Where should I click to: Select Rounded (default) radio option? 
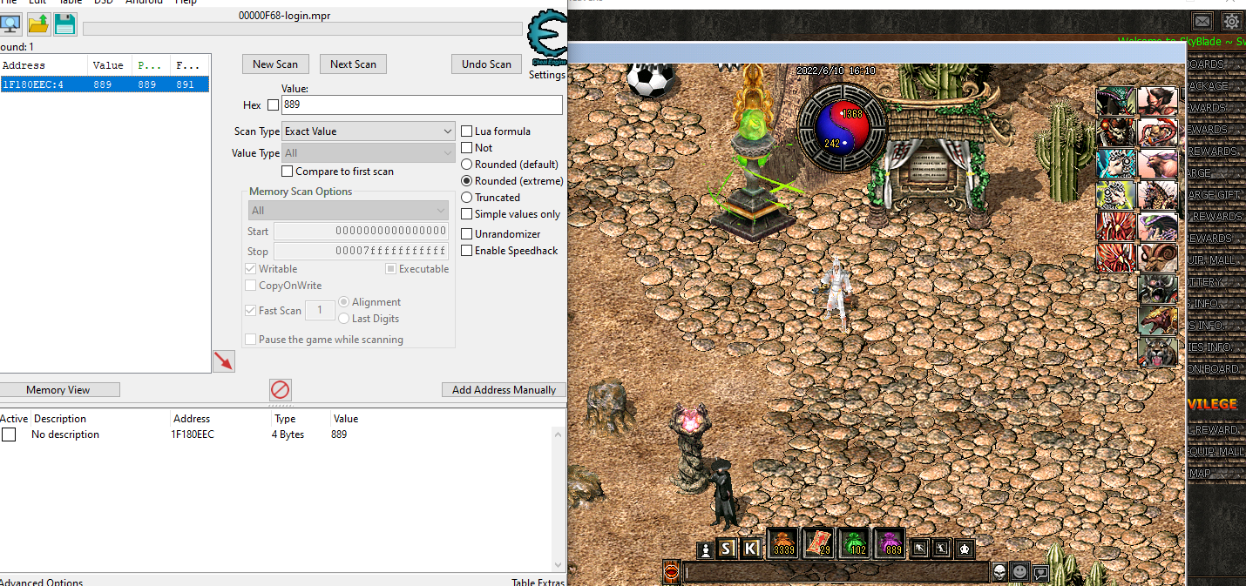point(467,165)
